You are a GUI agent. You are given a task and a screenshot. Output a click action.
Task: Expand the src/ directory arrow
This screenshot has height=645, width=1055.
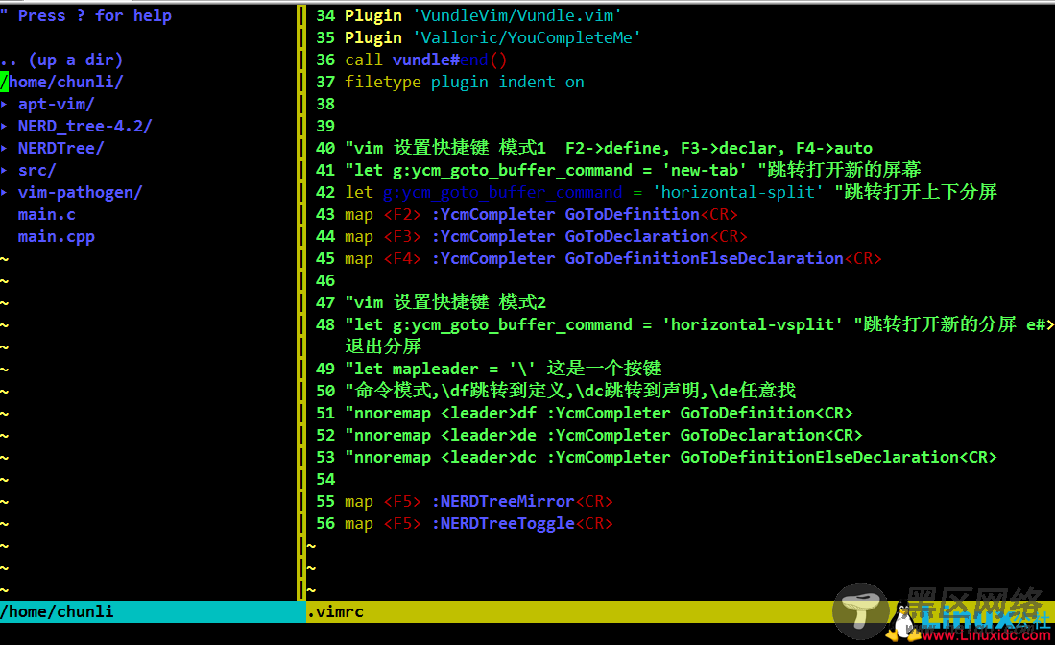[x=4, y=171]
